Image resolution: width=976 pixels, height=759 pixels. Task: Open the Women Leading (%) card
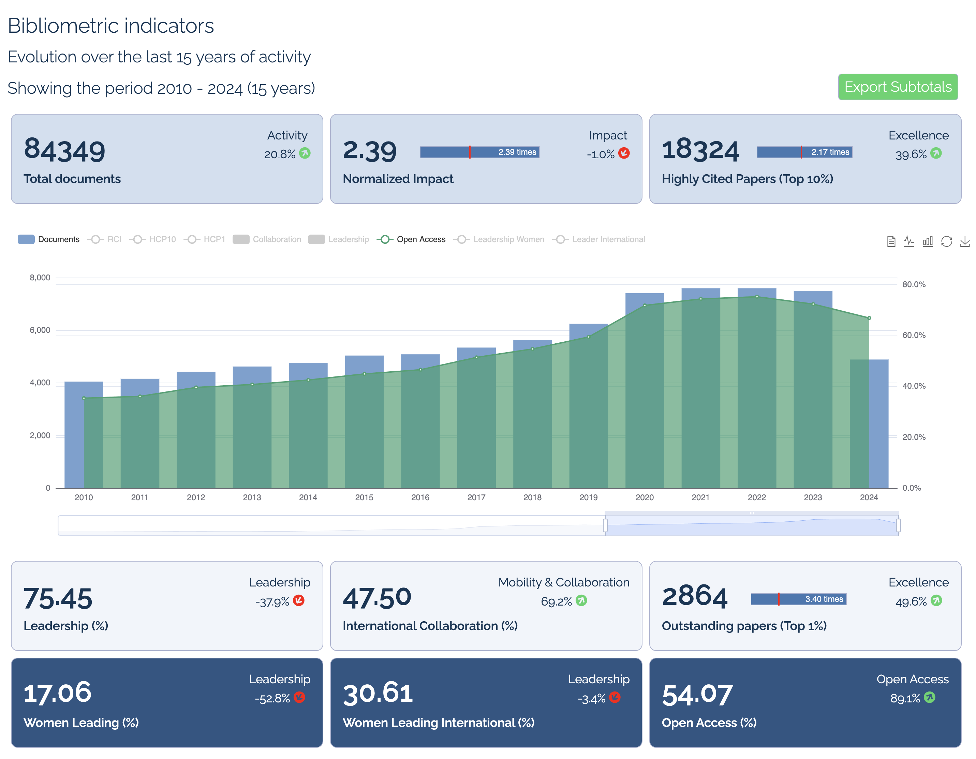point(167,702)
